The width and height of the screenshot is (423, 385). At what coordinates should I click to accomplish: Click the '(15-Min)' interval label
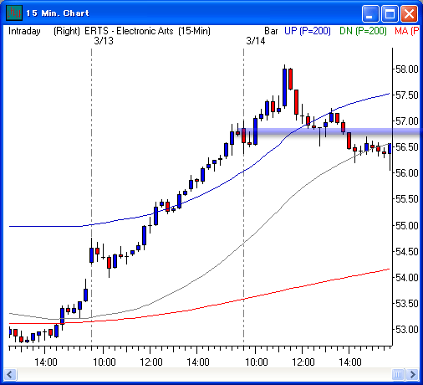click(194, 31)
